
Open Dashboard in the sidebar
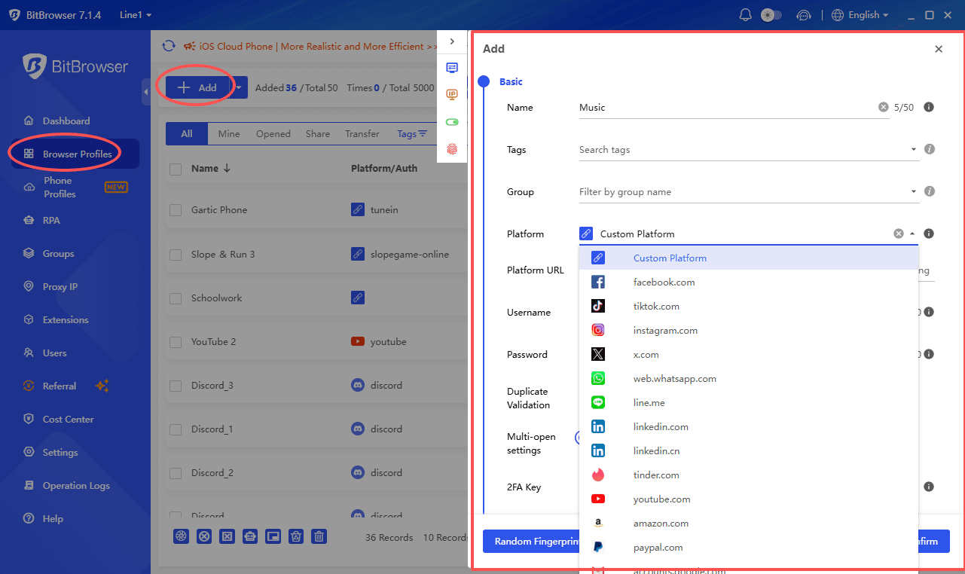[66, 121]
